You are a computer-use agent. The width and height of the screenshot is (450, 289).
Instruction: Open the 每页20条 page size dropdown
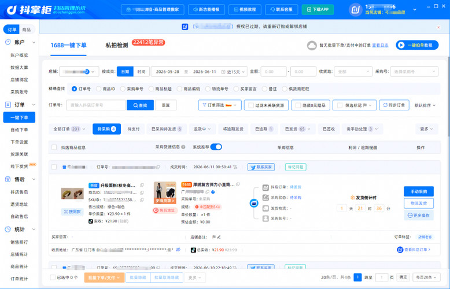(426, 277)
